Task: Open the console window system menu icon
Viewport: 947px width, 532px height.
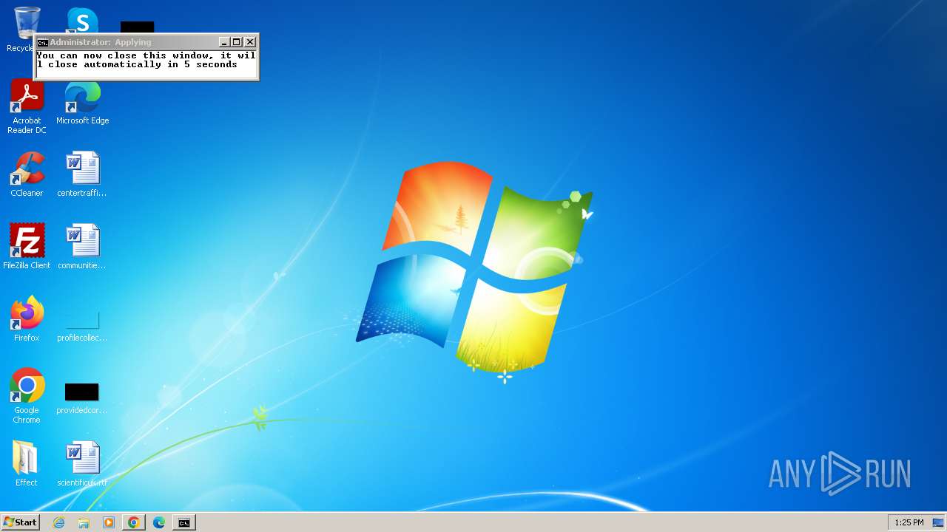Action: click(x=43, y=42)
